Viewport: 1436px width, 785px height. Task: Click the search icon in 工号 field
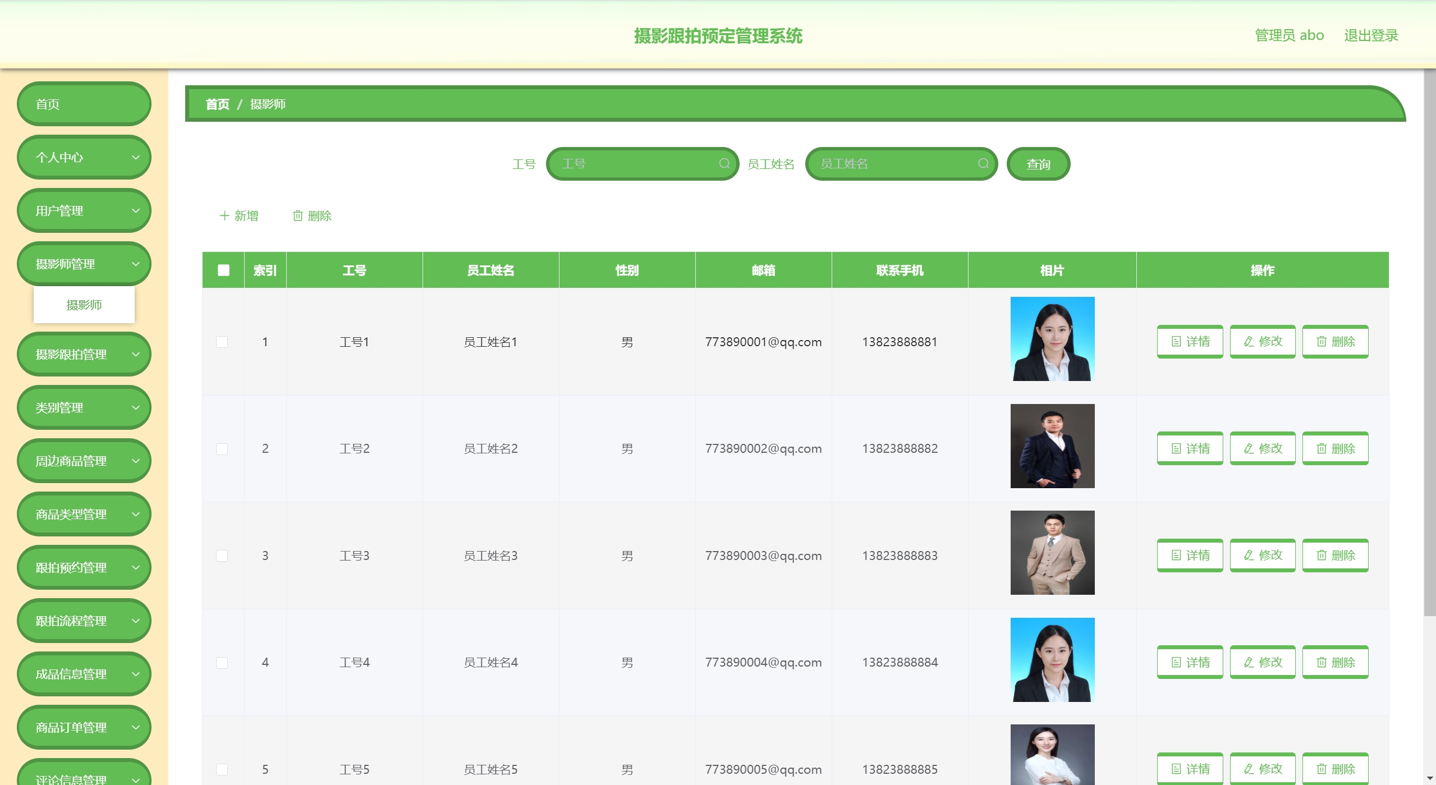point(724,163)
